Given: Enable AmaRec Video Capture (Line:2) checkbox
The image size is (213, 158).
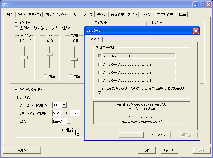Looking at the screenshot, I should pos(100,64).
